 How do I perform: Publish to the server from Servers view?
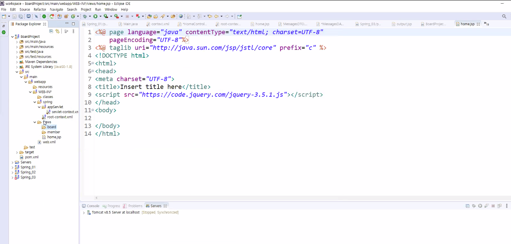click(x=500, y=206)
